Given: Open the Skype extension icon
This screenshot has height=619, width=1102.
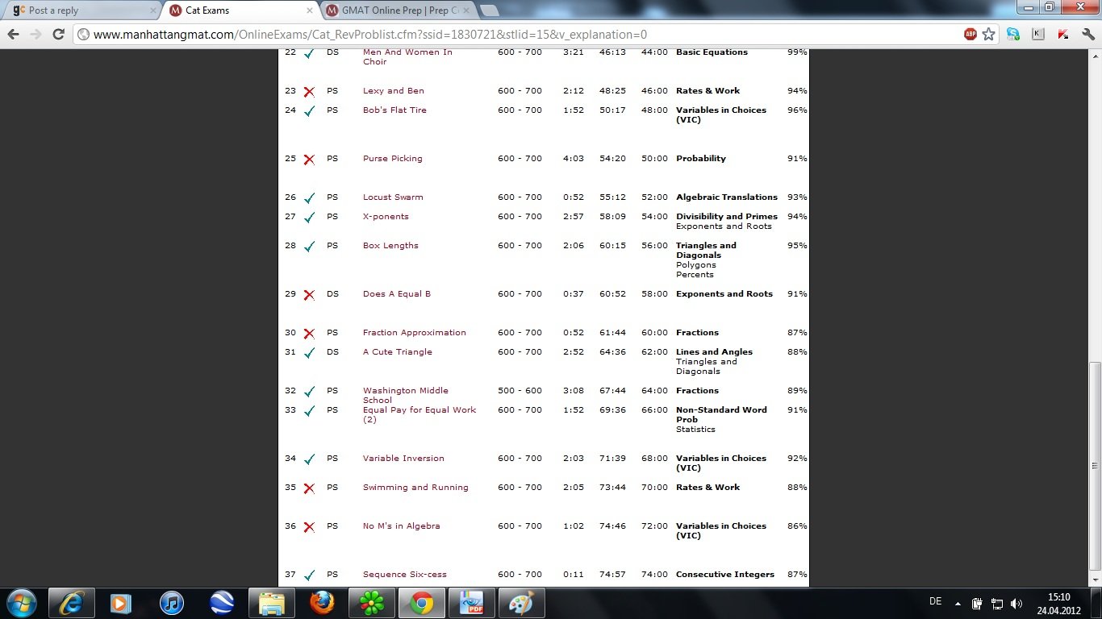Looking at the screenshot, I should [x=1013, y=35].
